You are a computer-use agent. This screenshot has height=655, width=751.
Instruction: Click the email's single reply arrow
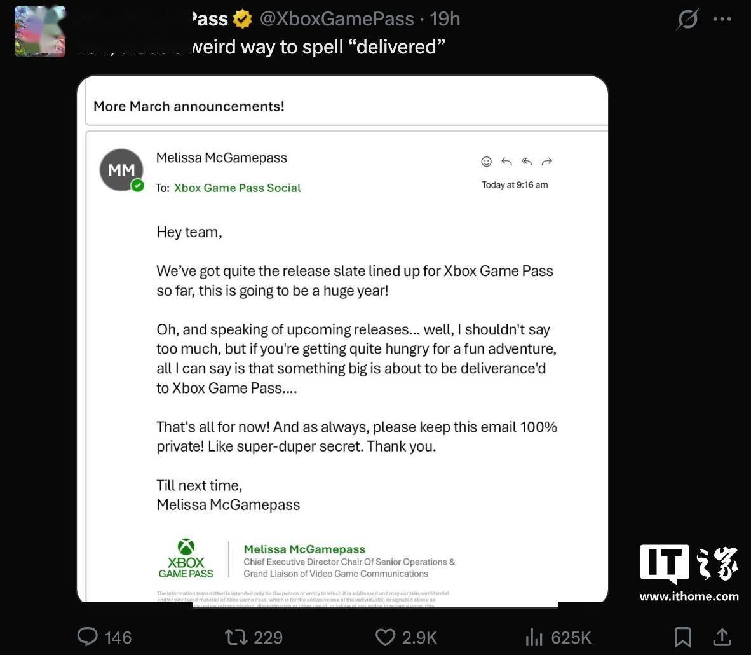tap(506, 162)
